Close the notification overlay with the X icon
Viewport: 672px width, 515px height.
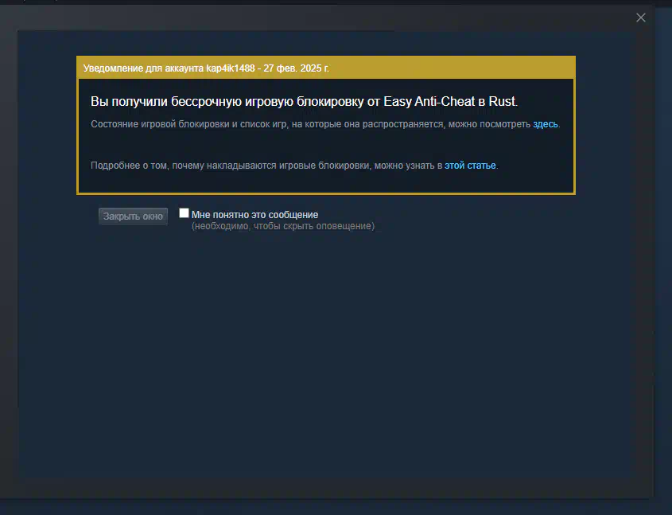pyautogui.click(x=640, y=18)
